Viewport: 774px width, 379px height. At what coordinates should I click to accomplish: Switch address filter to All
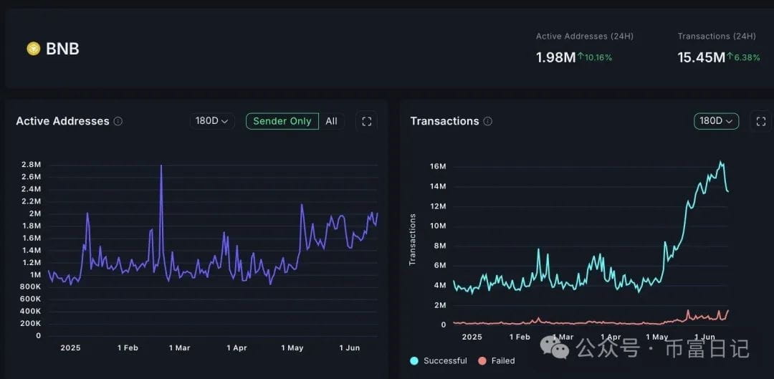pyautogui.click(x=331, y=121)
